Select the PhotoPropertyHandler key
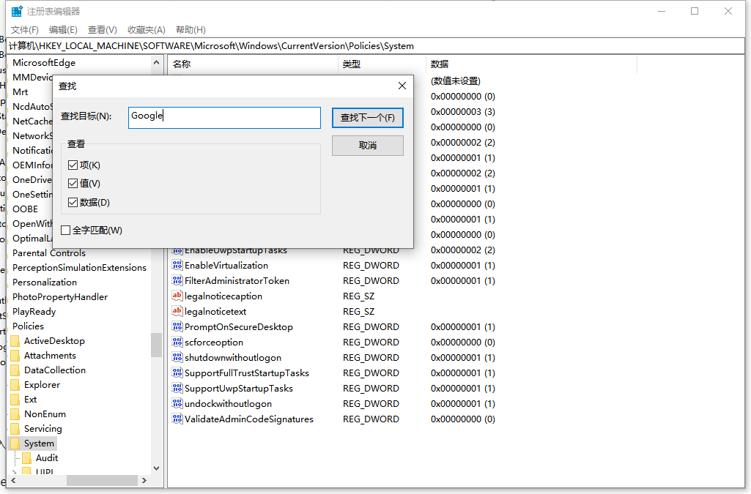The width and height of the screenshot is (751, 494). pyautogui.click(x=60, y=297)
